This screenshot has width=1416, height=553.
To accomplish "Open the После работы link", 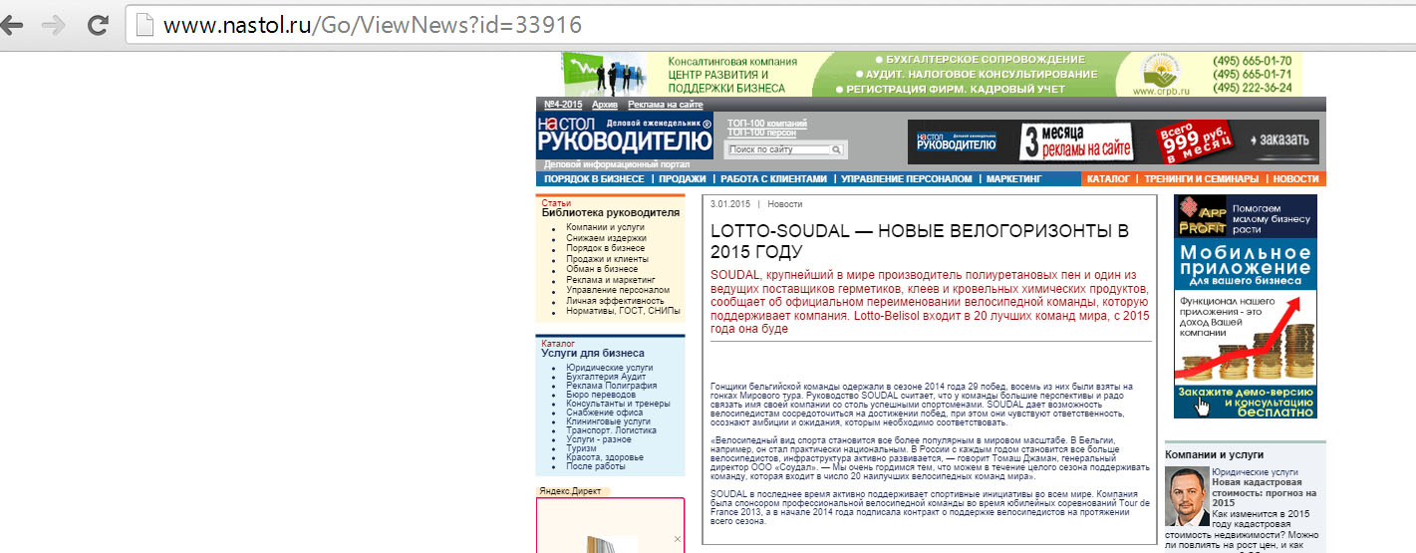I will point(596,466).
